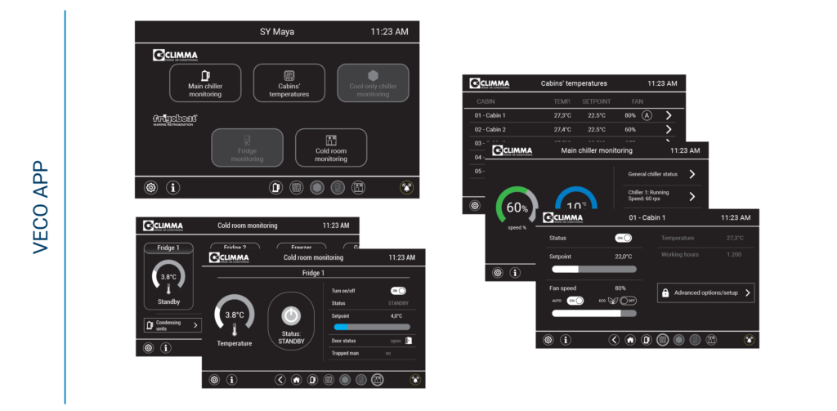The image size is (837, 411).
Task: Toggle Cabin 1 Status switch
Action: pos(623,238)
